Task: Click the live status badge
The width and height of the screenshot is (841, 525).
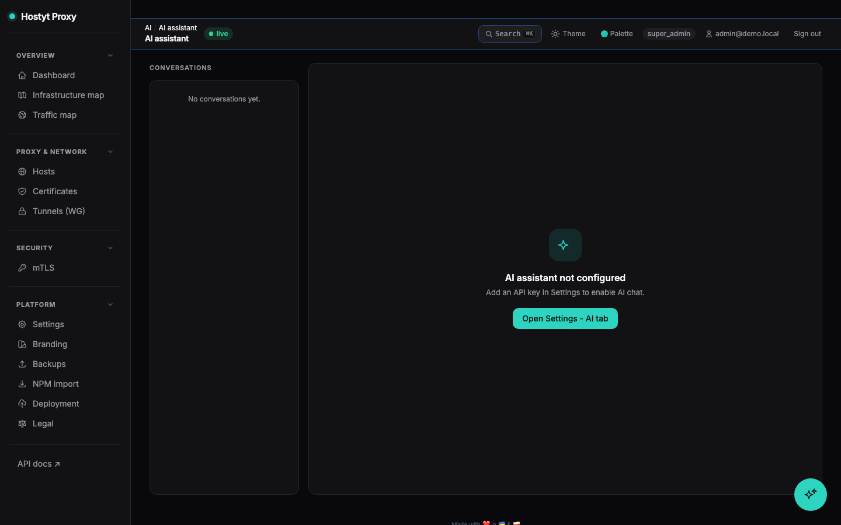Action: point(218,34)
